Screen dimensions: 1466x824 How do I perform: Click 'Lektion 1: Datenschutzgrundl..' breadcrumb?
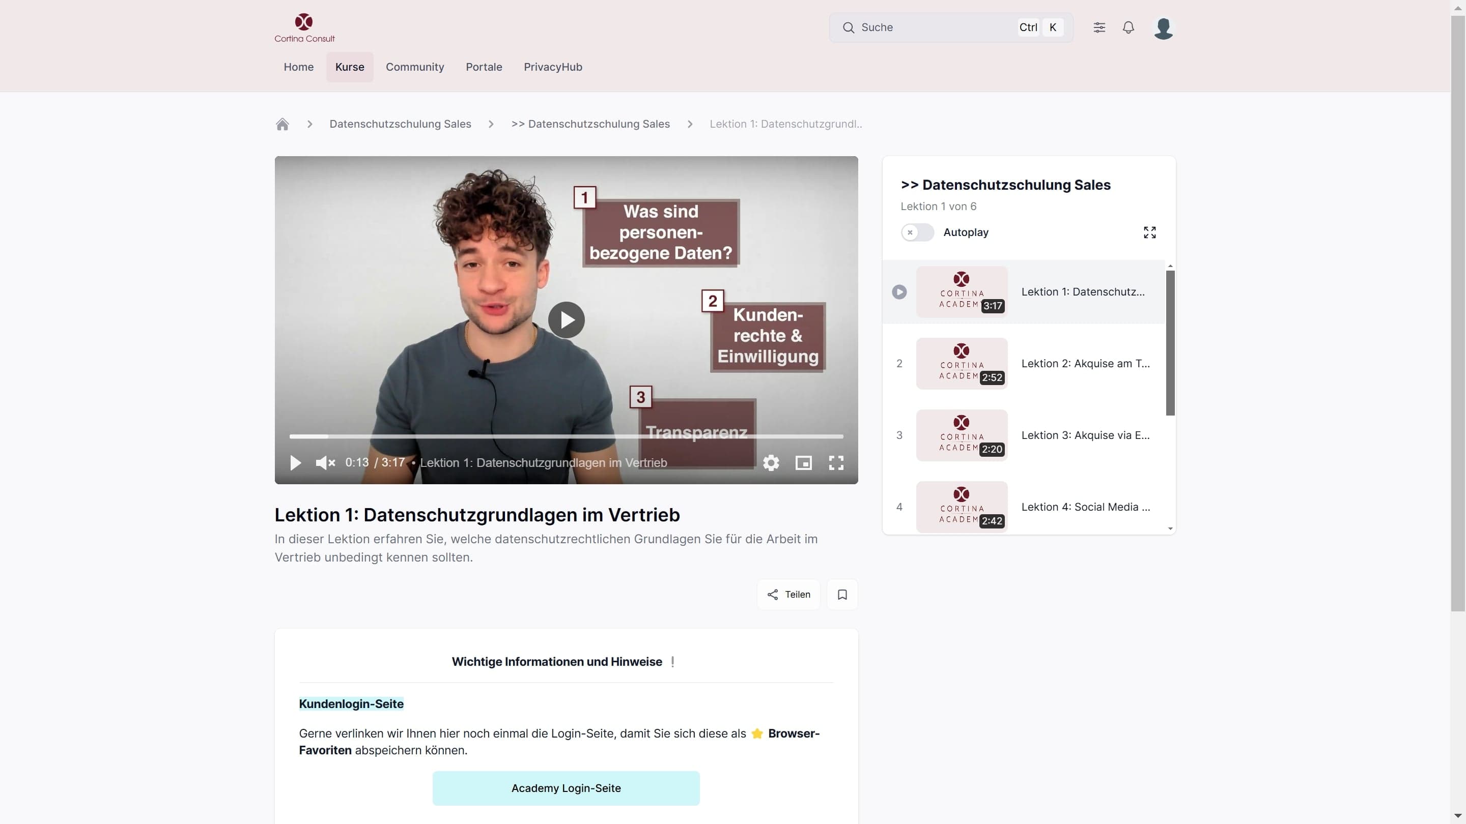(x=785, y=124)
